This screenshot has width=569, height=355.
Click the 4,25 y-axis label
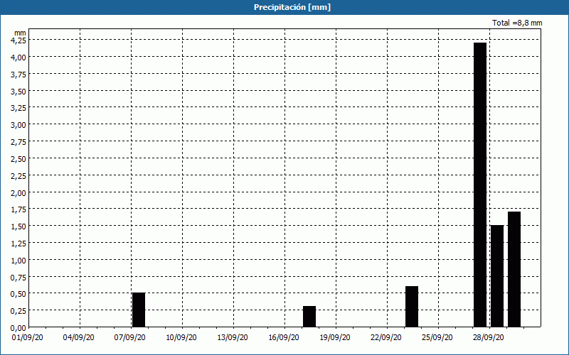(x=18, y=41)
